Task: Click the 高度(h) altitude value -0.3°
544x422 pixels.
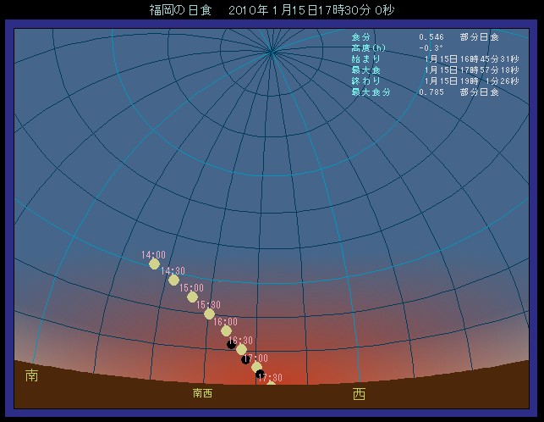Action: [432, 48]
